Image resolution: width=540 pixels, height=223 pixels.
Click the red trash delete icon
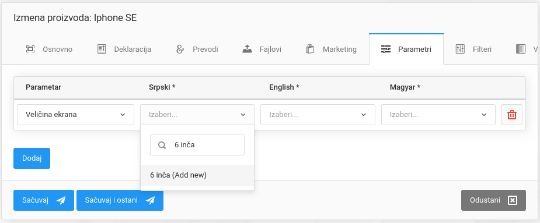(512, 115)
